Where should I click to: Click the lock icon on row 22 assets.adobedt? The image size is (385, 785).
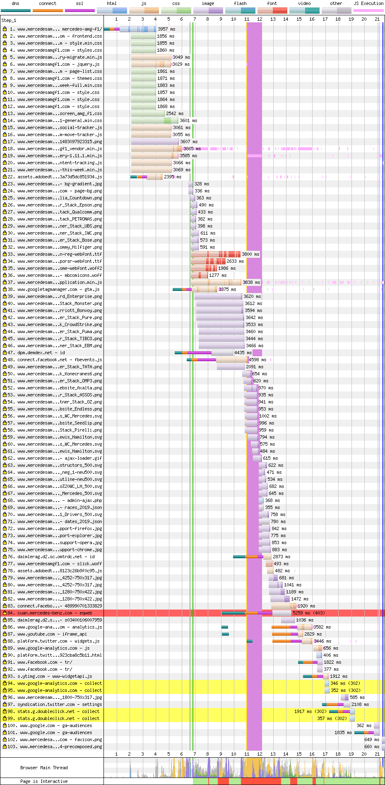(5, 177)
